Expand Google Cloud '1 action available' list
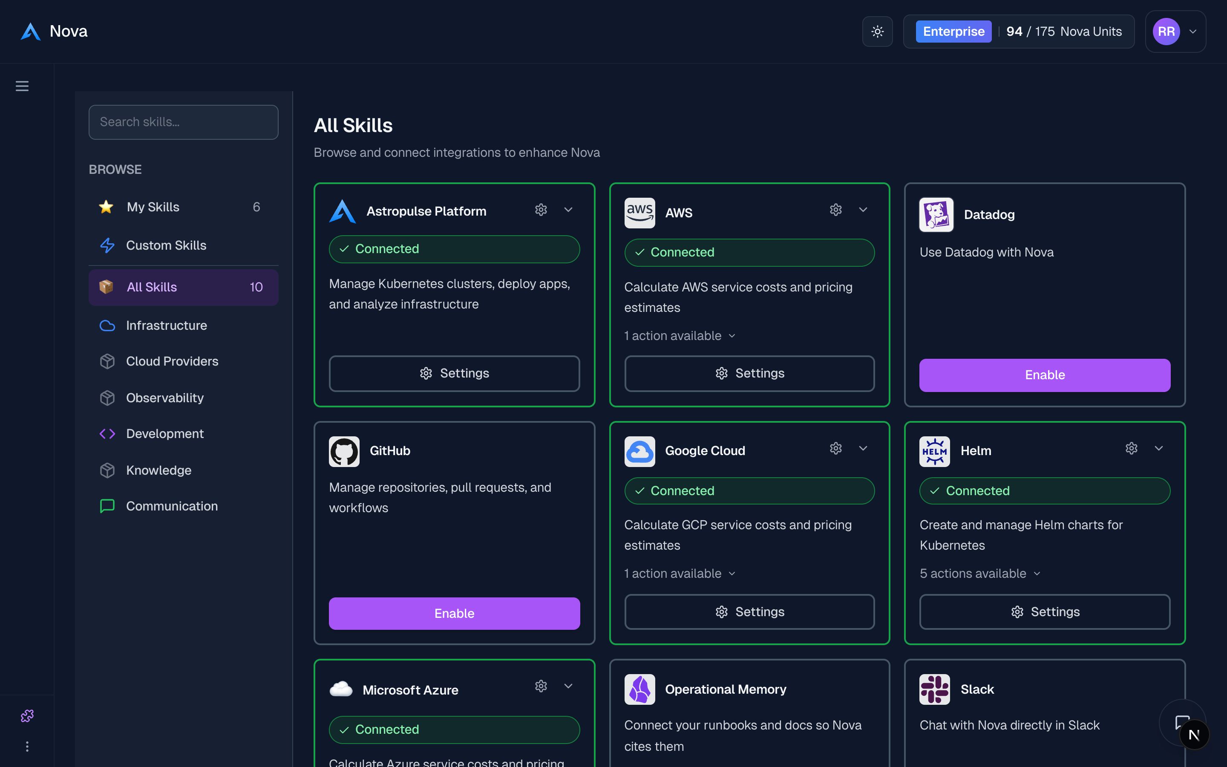 (680, 574)
